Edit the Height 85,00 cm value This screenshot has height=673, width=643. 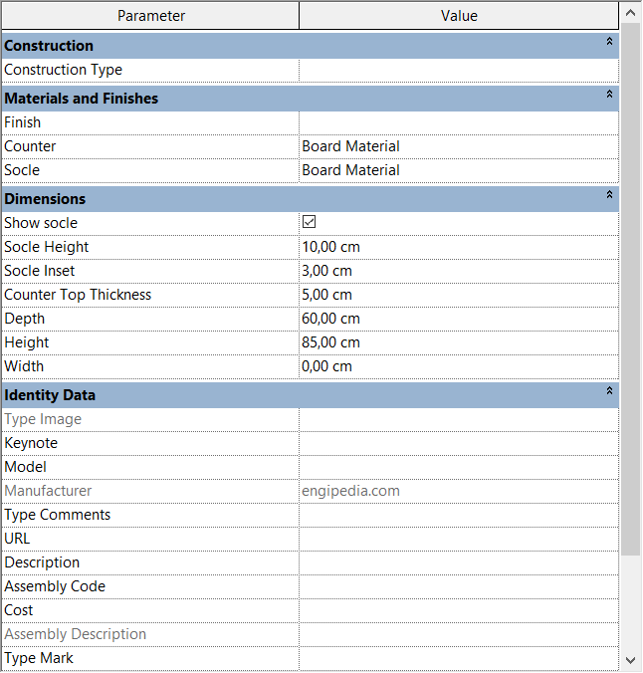tap(459, 342)
